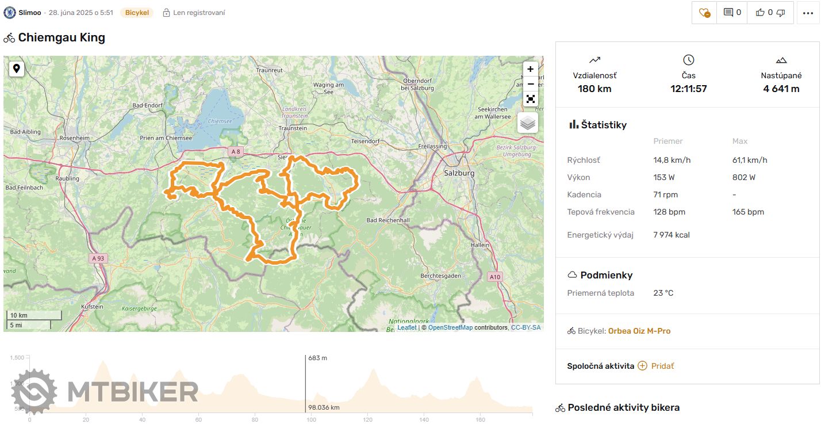
Task: Open the three-dots more options menu
Action: point(808,13)
